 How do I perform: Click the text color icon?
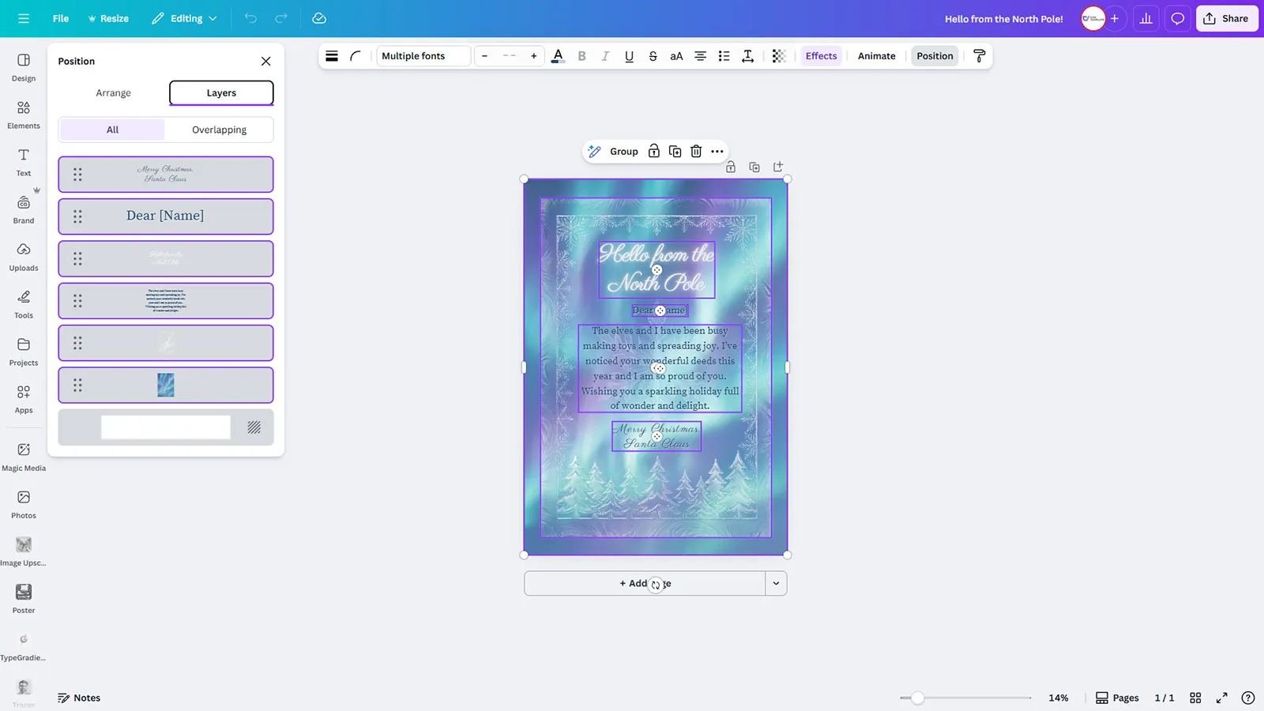pos(558,56)
